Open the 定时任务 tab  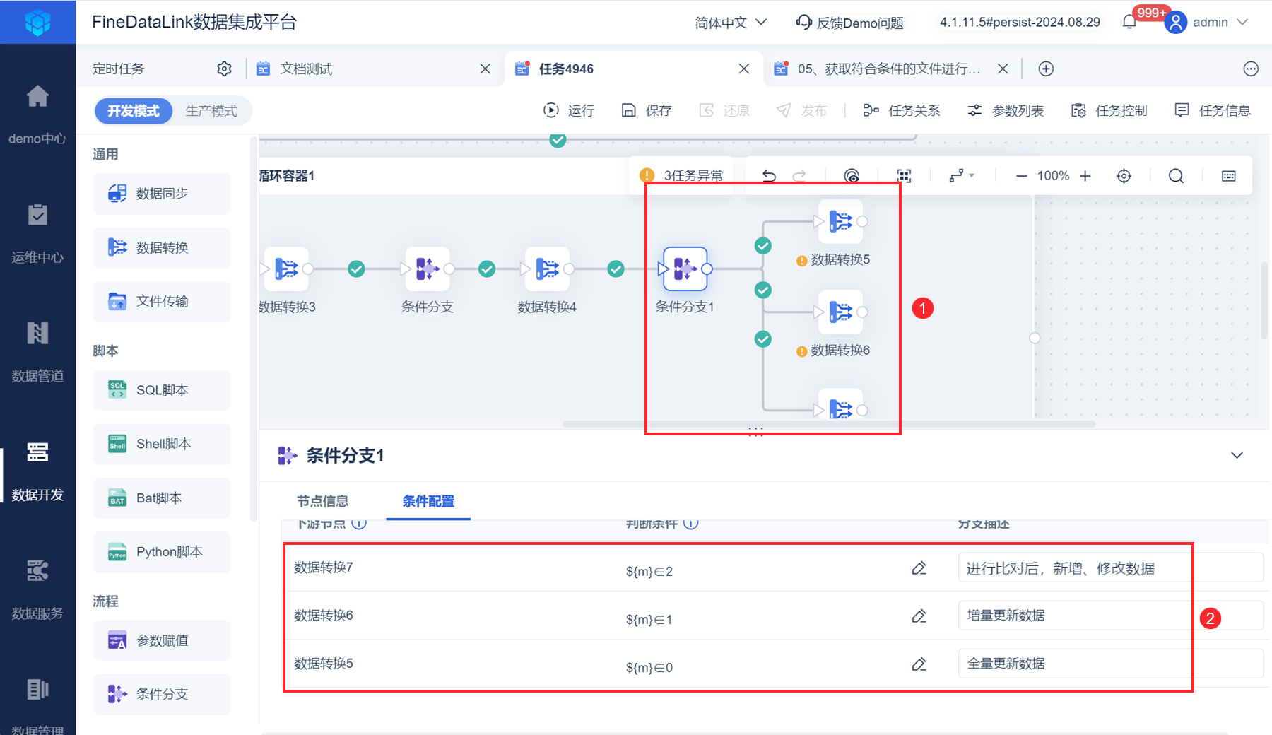(x=119, y=69)
